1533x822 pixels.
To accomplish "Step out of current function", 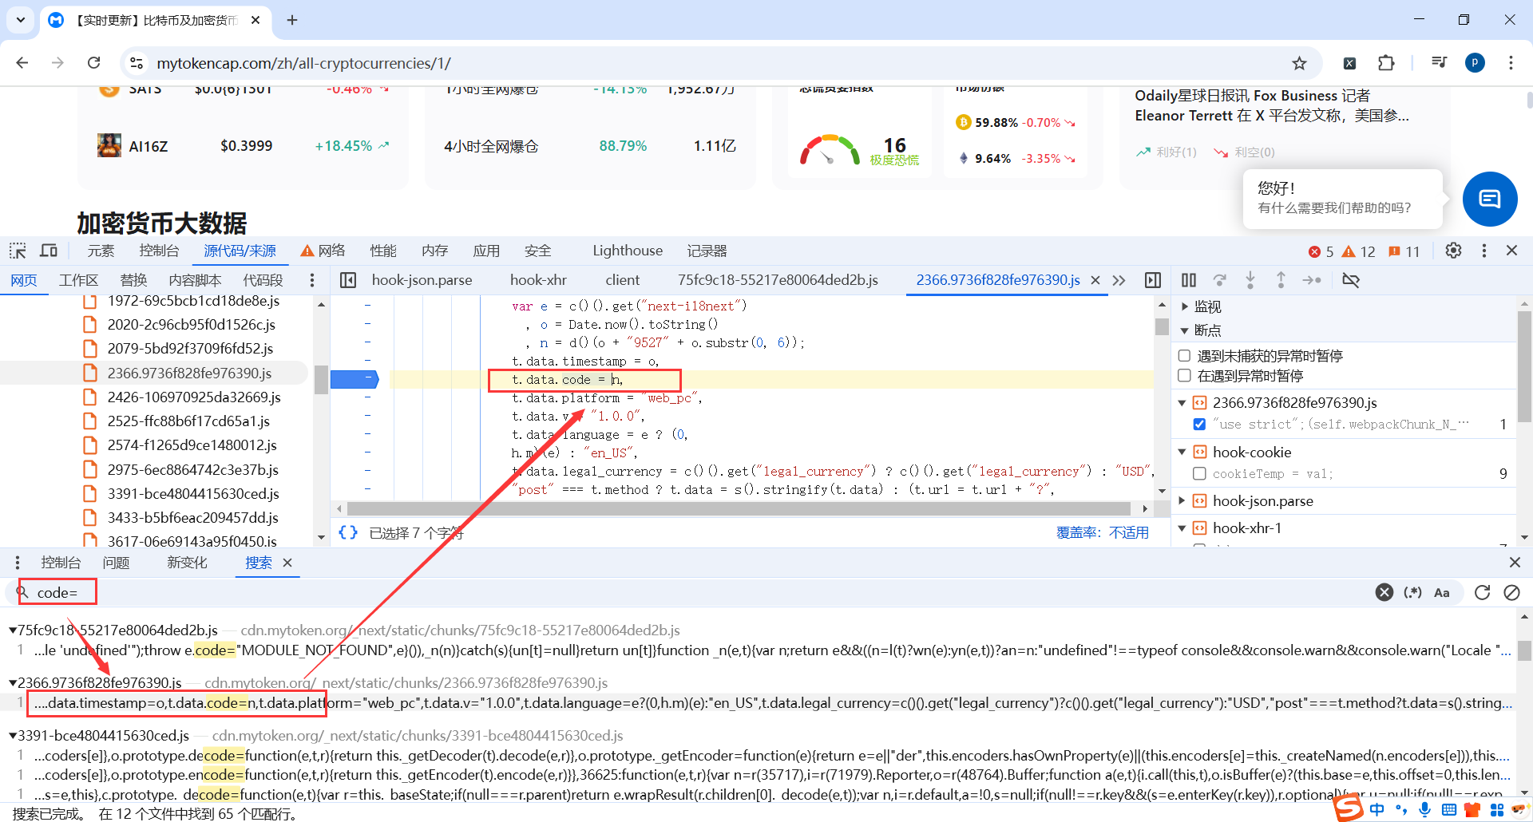I will click(x=1281, y=280).
